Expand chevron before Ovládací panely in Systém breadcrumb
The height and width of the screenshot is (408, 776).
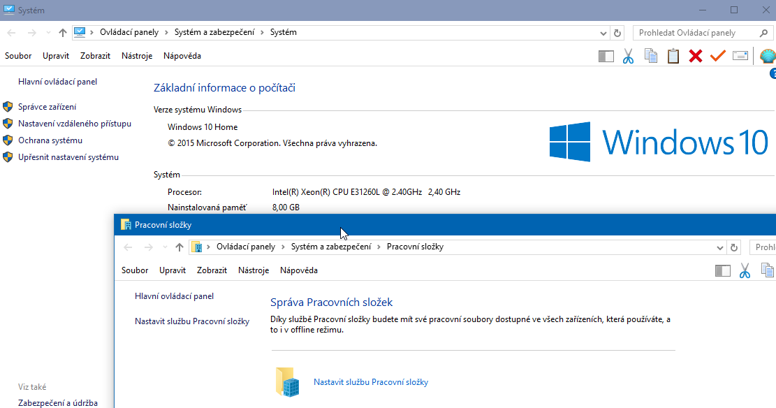click(92, 33)
